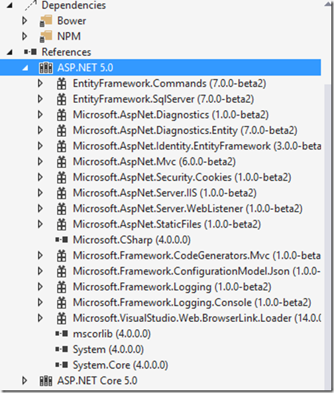The height and width of the screenshot is (393, 334).
Task: Click the ASP.NET 5.0 framework icon
Action: click(46, 68)
